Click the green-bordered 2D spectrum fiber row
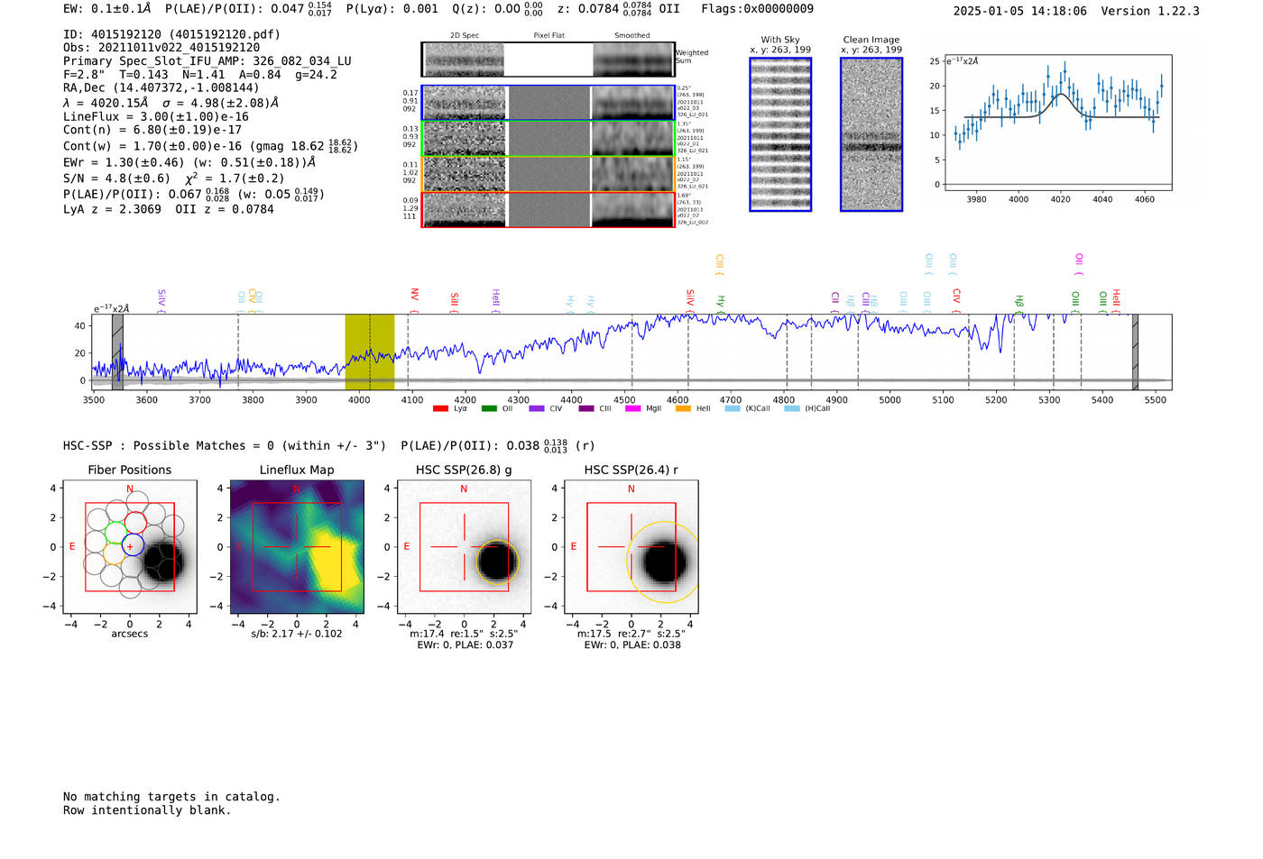The width and height of the screenshot is (1263, 859). click(549, 138)
